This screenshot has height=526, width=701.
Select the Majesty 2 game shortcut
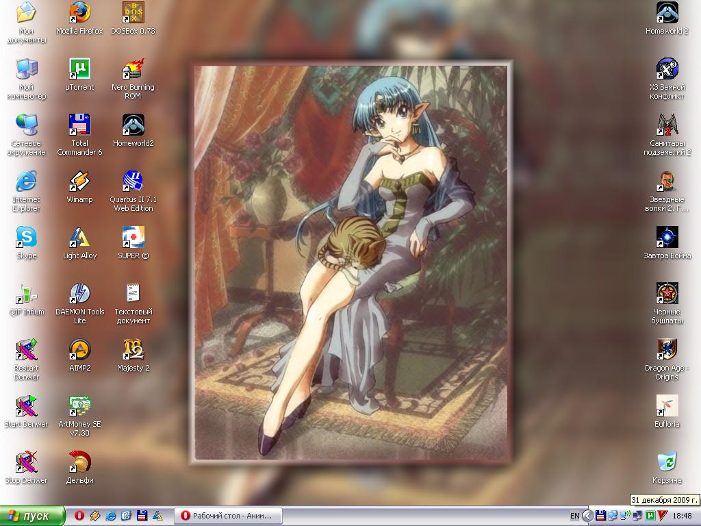point(133,356)
